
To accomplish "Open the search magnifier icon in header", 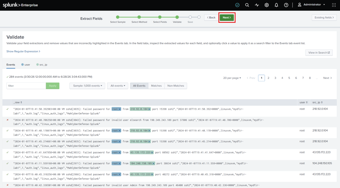I will click(x=247, y=5).
